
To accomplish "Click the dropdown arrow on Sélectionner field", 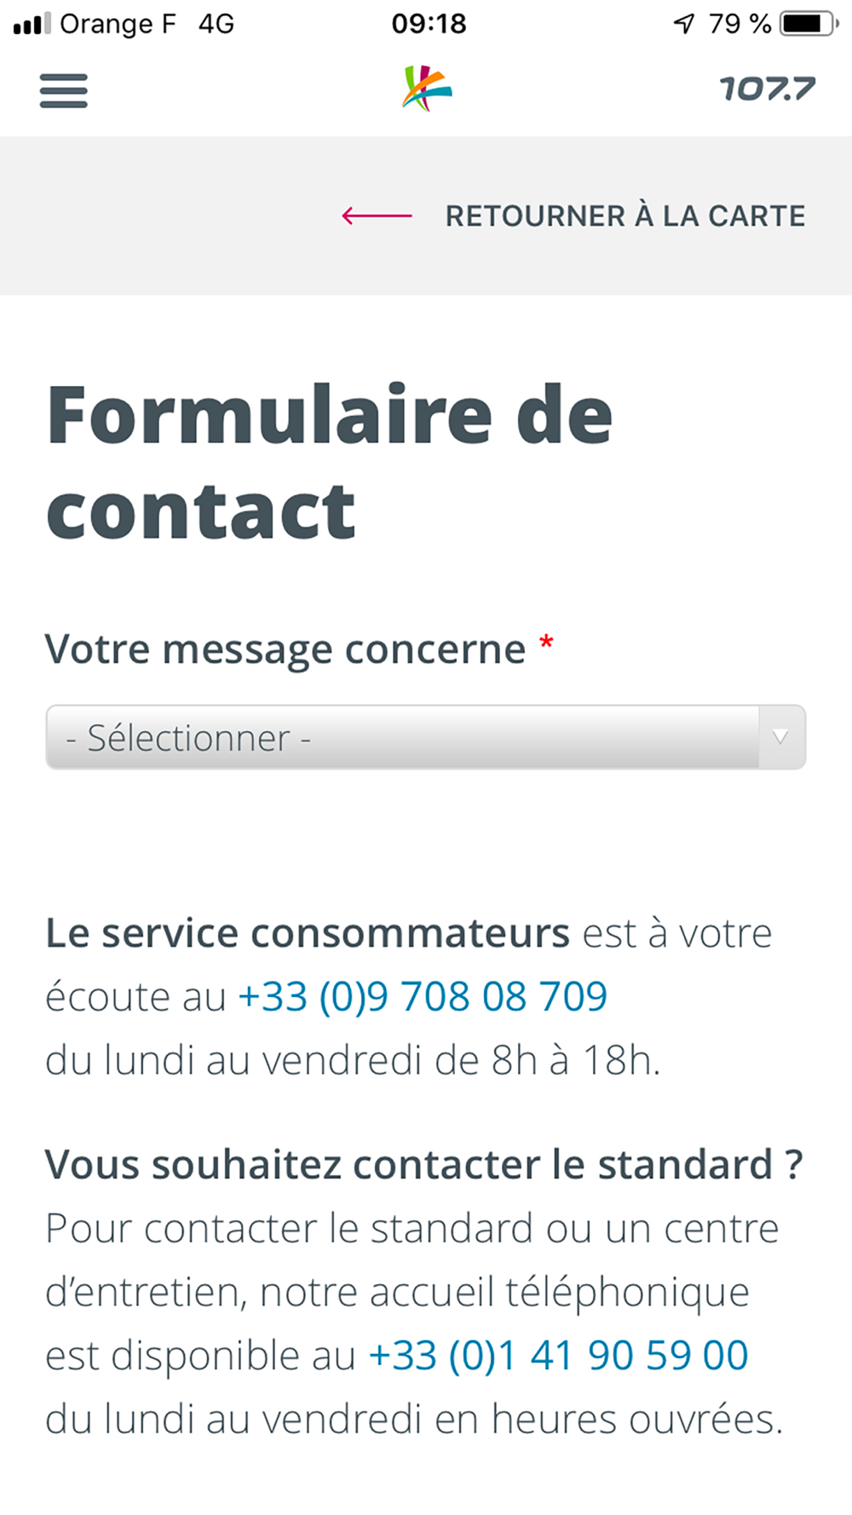I will point(780,738).
